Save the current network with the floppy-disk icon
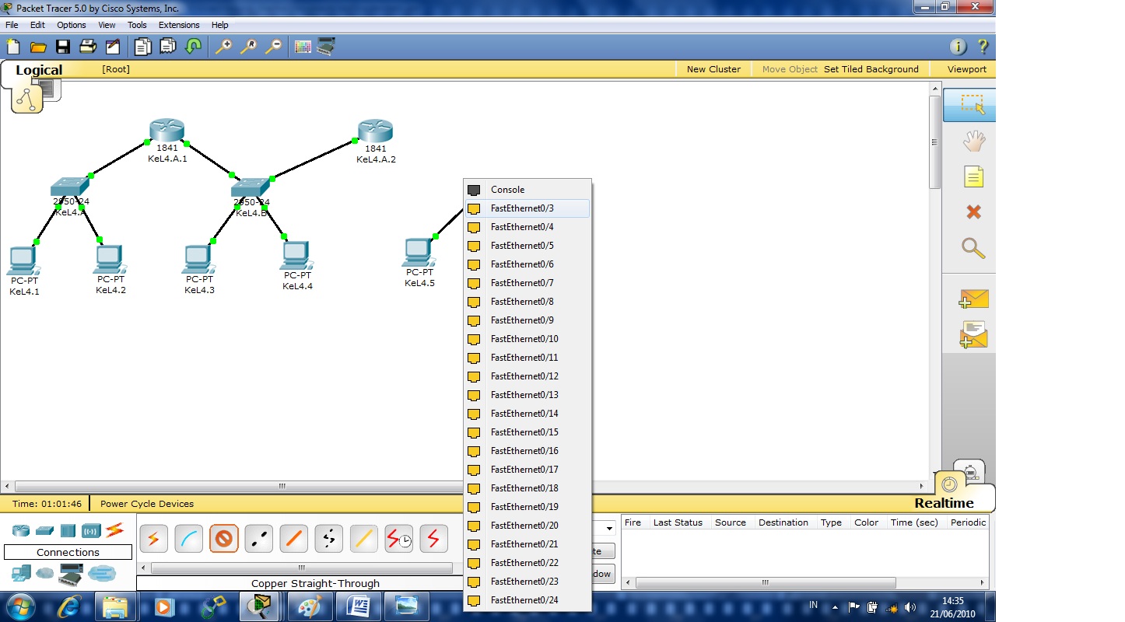 click(x=63, y=47)
